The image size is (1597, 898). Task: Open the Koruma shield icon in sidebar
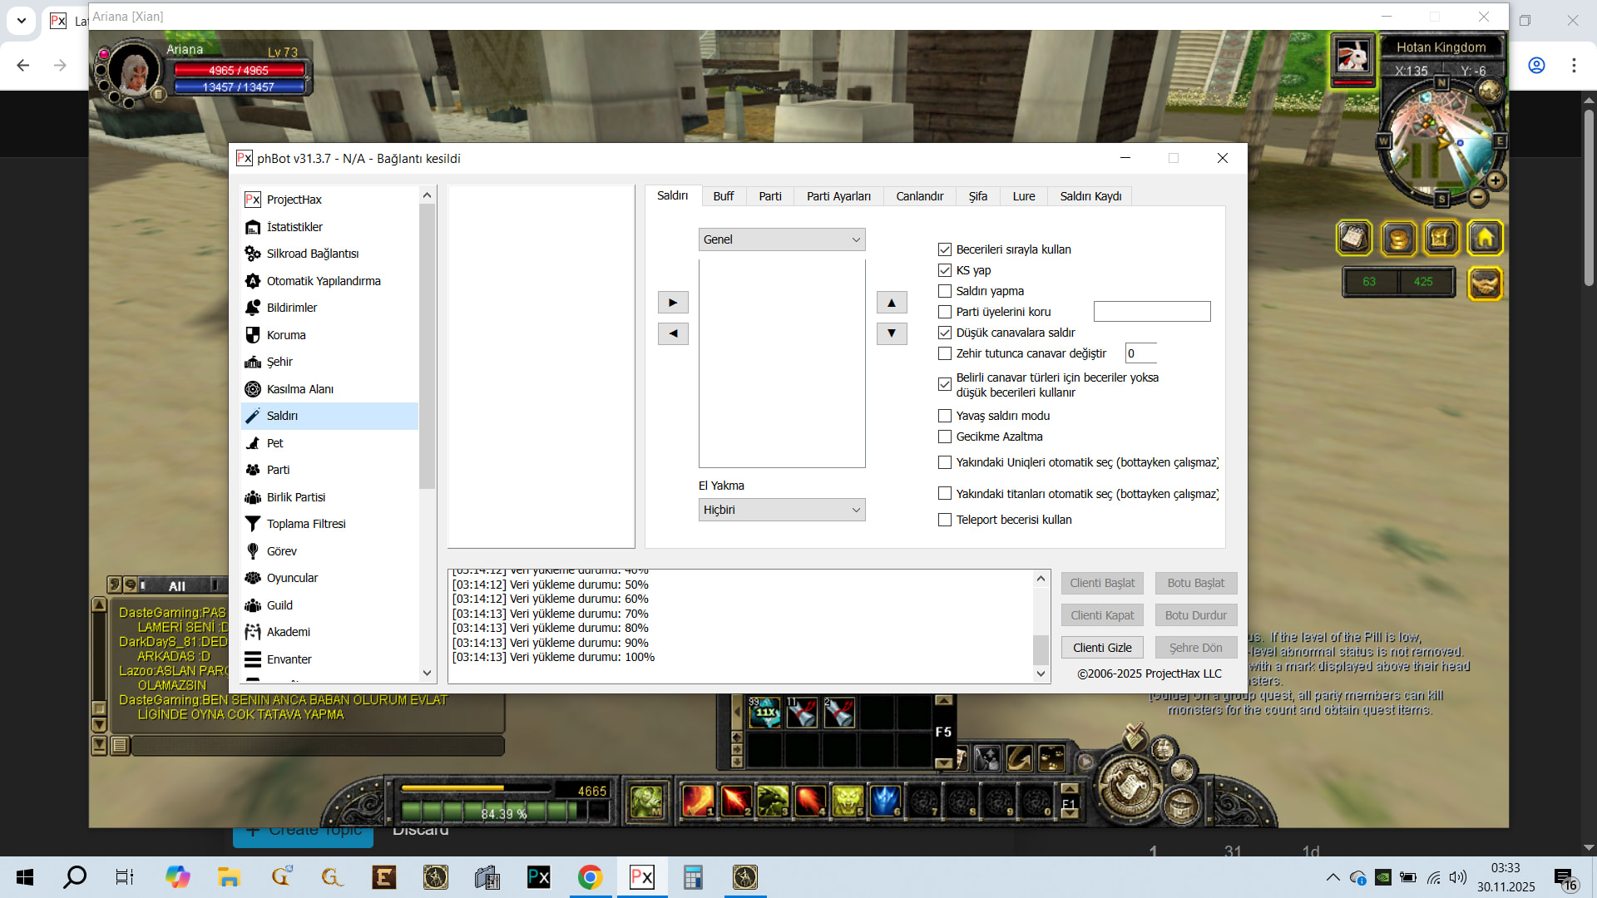pos(253,335)
